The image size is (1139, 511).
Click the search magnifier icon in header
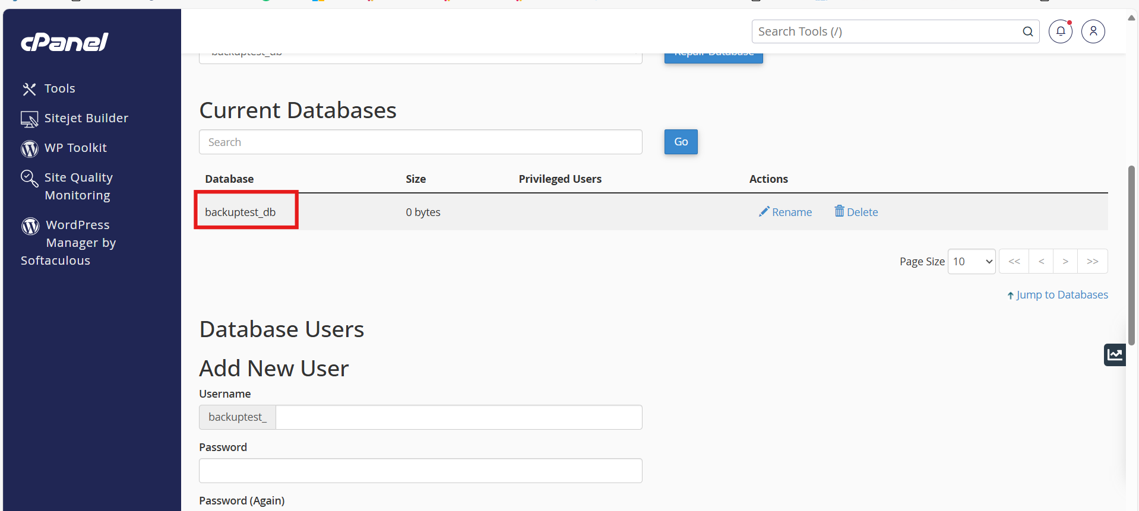point(1028,31)
